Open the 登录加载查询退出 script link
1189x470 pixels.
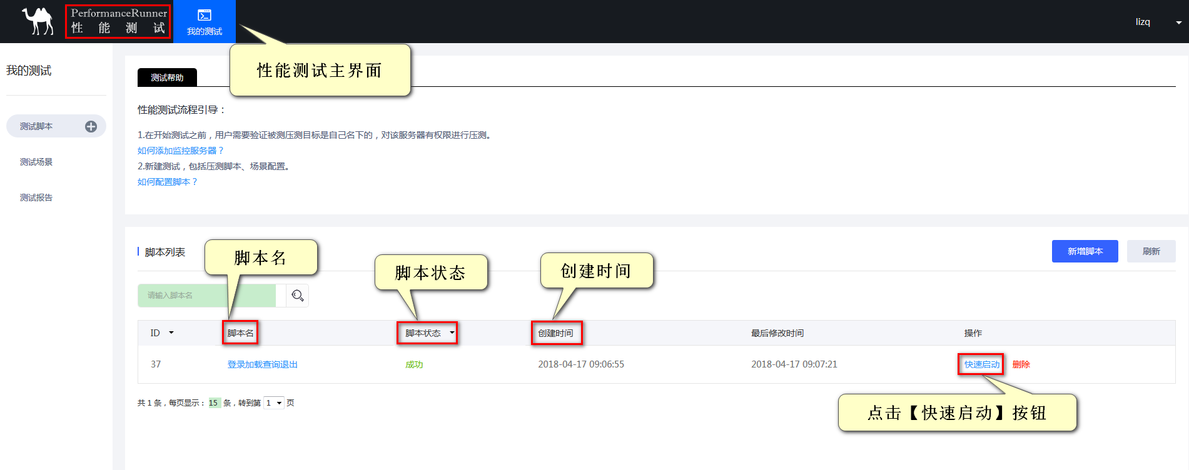(262, 364)
